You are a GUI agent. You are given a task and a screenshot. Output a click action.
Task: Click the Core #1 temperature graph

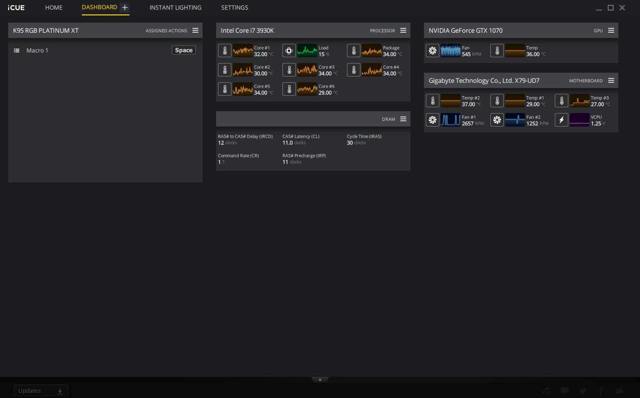(x=243, y=51)
